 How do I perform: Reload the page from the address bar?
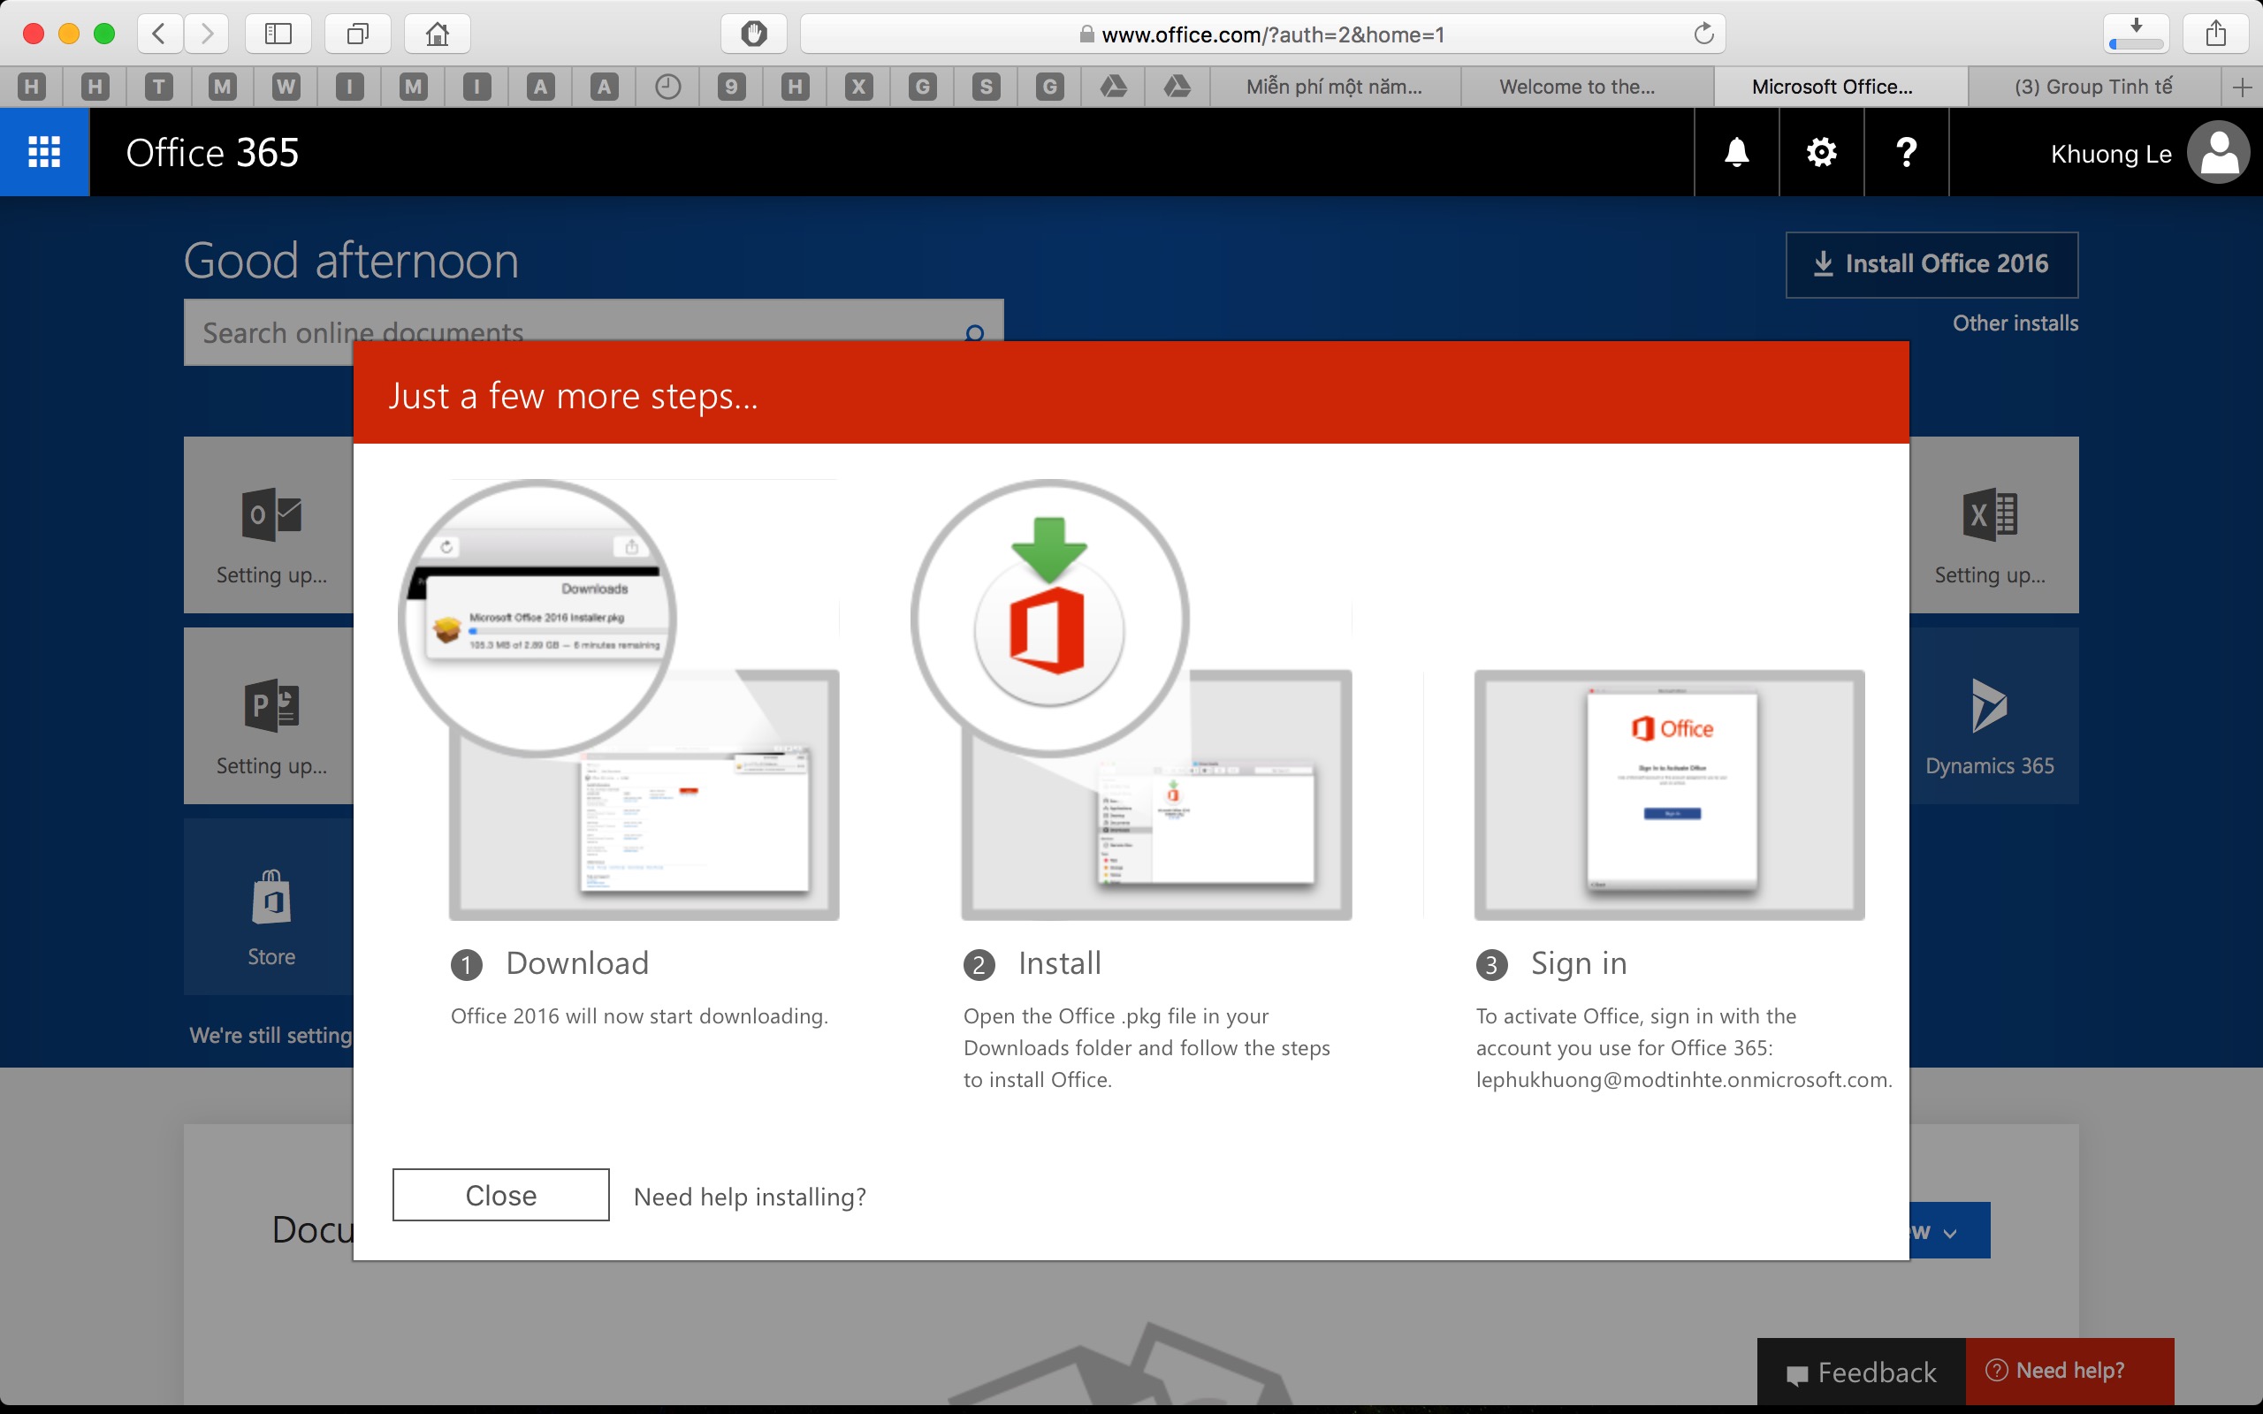[1703, 34]
